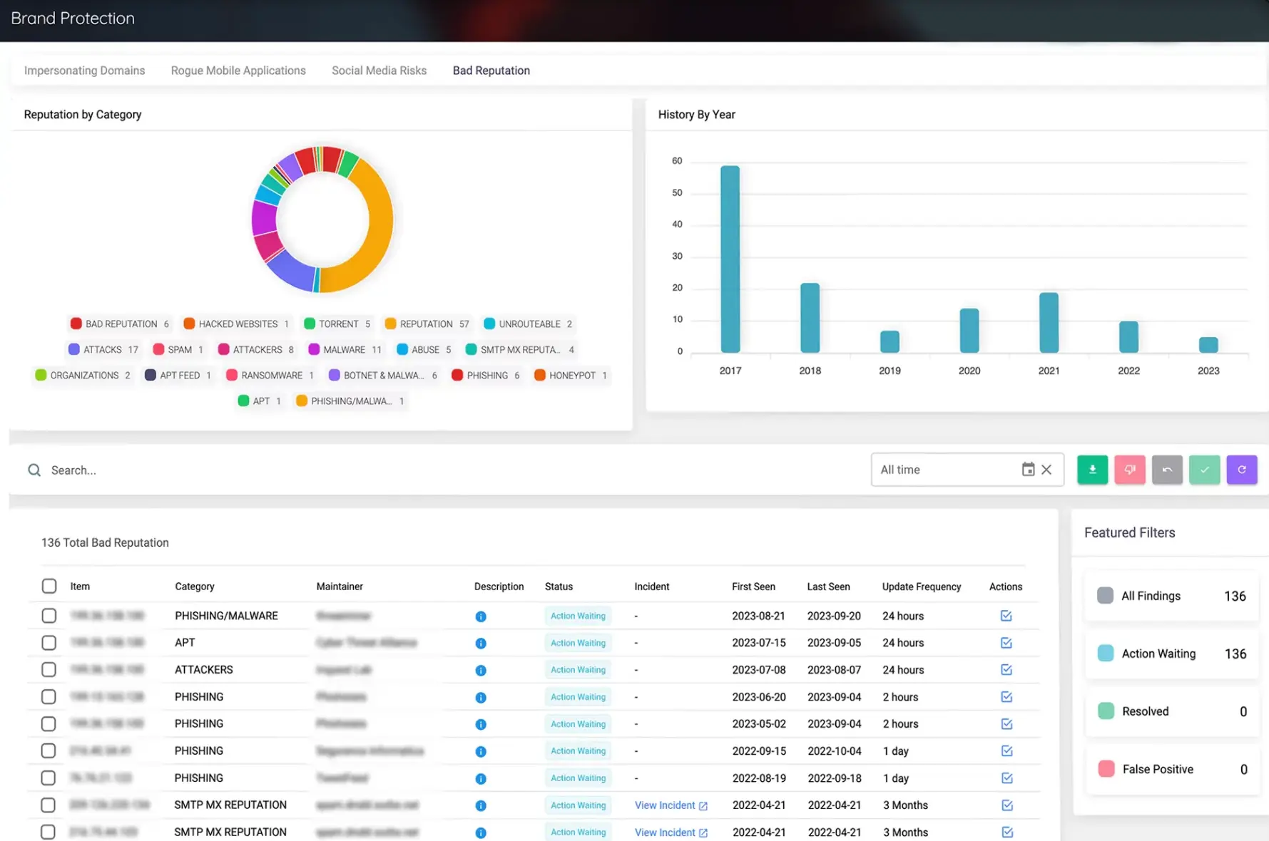Image resolution: width=1269 pixels, height=841 pixels.
Task: Filter by Resolved findings
Action: [x=1171, y=711]
